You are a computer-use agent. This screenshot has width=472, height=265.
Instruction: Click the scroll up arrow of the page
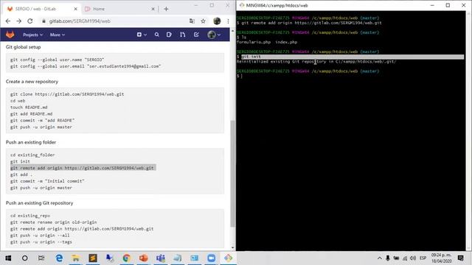point(232,31)
